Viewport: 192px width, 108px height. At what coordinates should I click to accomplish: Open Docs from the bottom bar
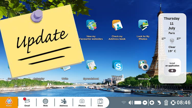tap(100, 102)
